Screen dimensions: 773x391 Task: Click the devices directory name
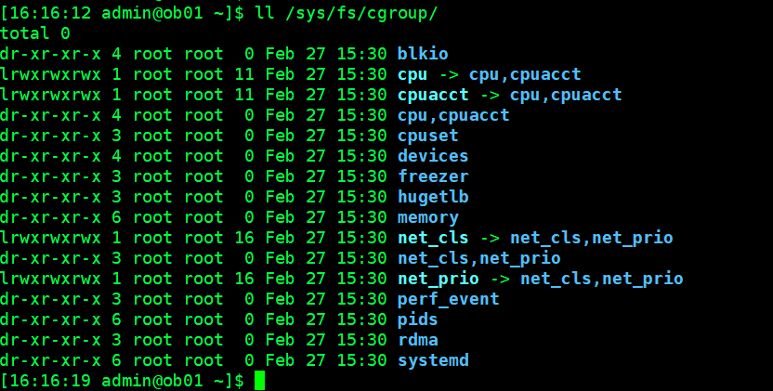click(433, 156)
